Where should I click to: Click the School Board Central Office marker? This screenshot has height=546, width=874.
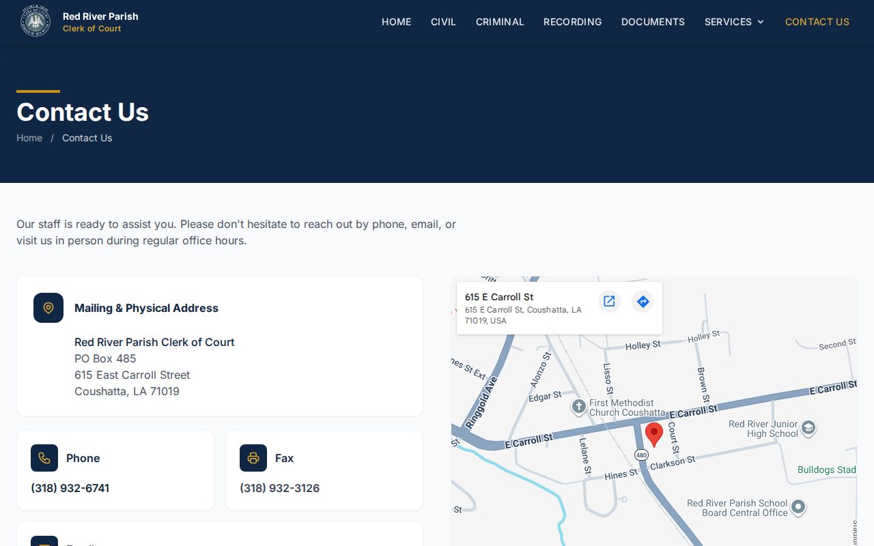coord(798,507)
